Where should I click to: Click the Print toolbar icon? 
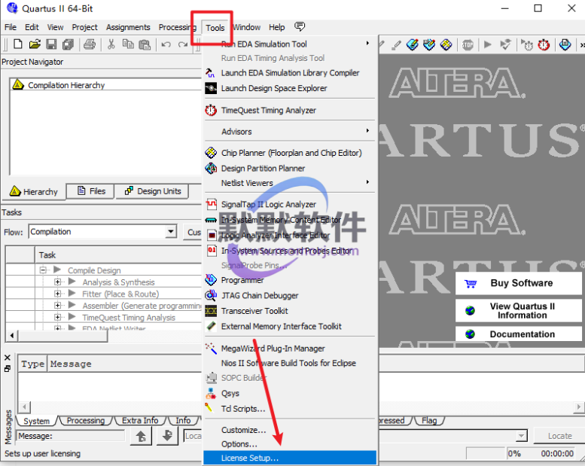point(90,44)
